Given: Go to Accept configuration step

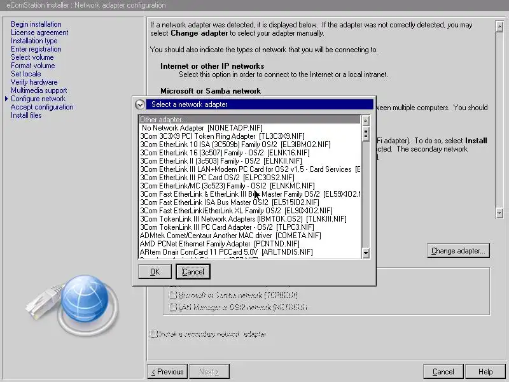Looking at the screenshot, I should [x=42, y=107].
